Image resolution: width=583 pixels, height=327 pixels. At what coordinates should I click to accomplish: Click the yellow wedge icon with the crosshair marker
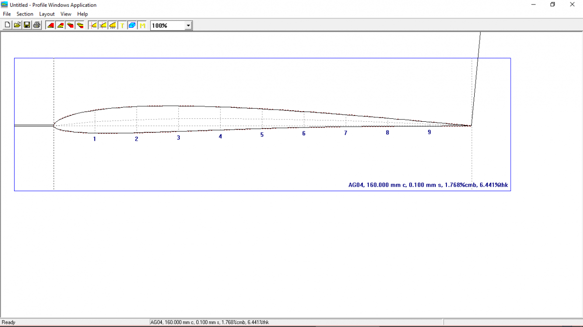103,25
